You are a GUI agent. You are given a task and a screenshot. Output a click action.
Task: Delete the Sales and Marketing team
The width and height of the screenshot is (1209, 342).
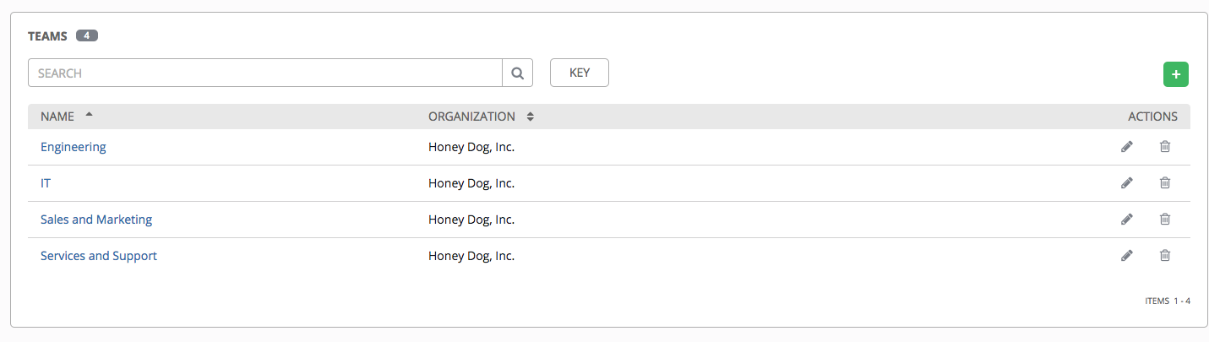click(x=1165, y=220)
